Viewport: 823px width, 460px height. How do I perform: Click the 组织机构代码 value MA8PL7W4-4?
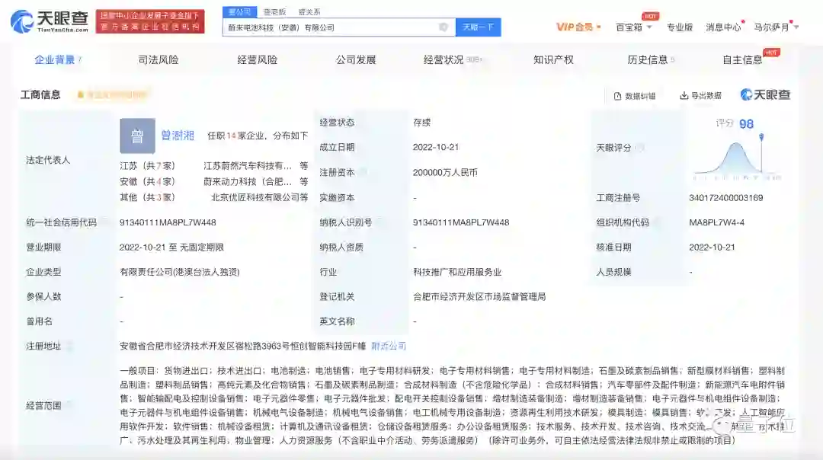[716, 222]
